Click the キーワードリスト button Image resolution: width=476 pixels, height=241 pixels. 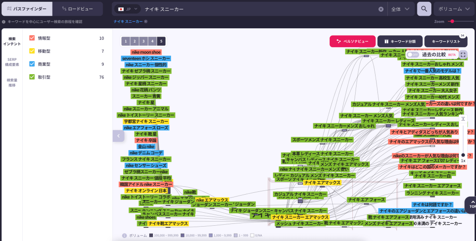[x=445, y=41]
